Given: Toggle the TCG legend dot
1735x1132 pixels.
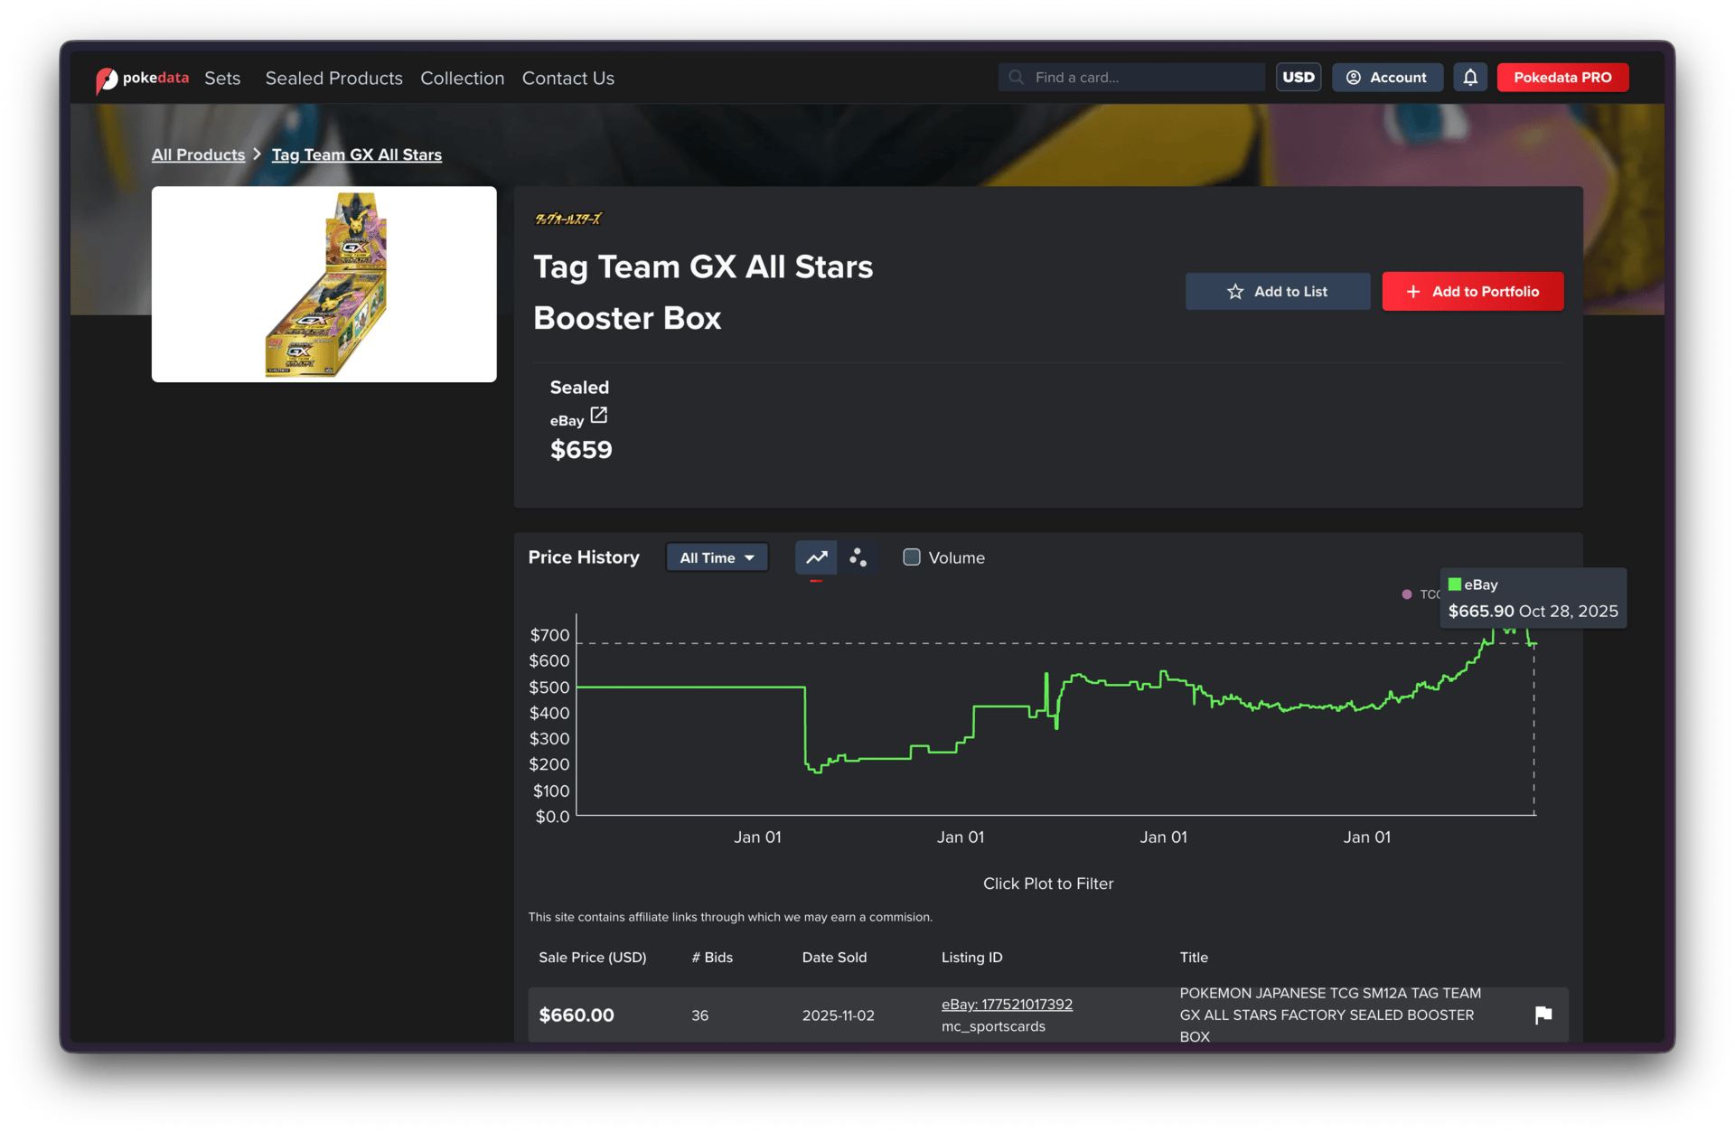Looking at the screenshot, I should click(x=1406, y=594).
